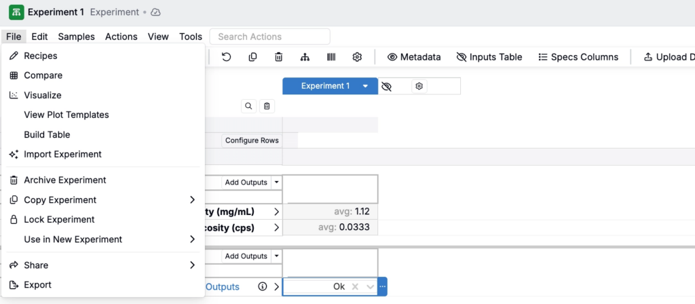Screen dimensions: 695x304
Task: Toggle the Metadata visibility button
Action: pos(413,57)
